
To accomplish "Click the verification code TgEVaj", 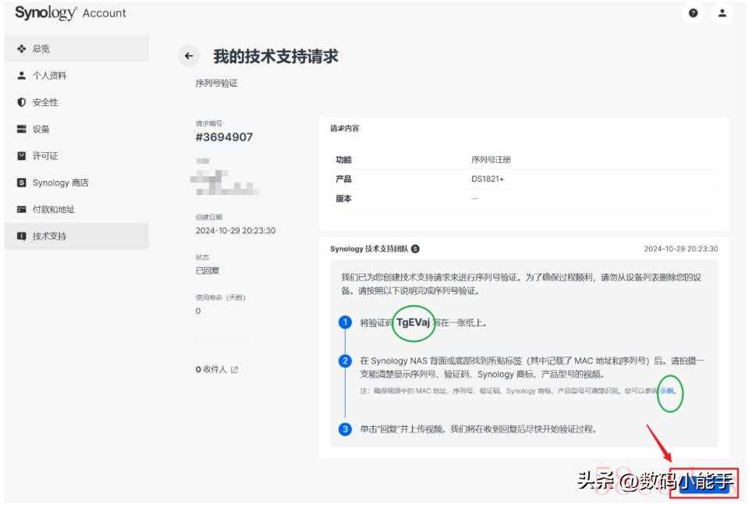I will 414,322.
